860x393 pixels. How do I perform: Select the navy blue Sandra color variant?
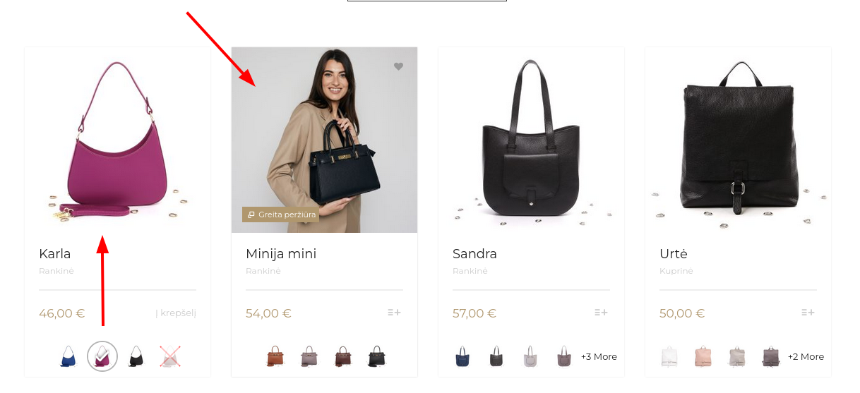pos(462,356)
